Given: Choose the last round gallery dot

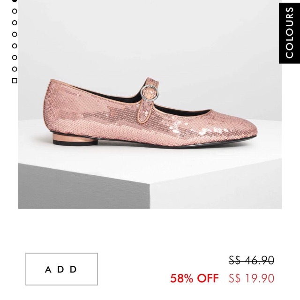Looking at the screenshot, I should 14,69.
